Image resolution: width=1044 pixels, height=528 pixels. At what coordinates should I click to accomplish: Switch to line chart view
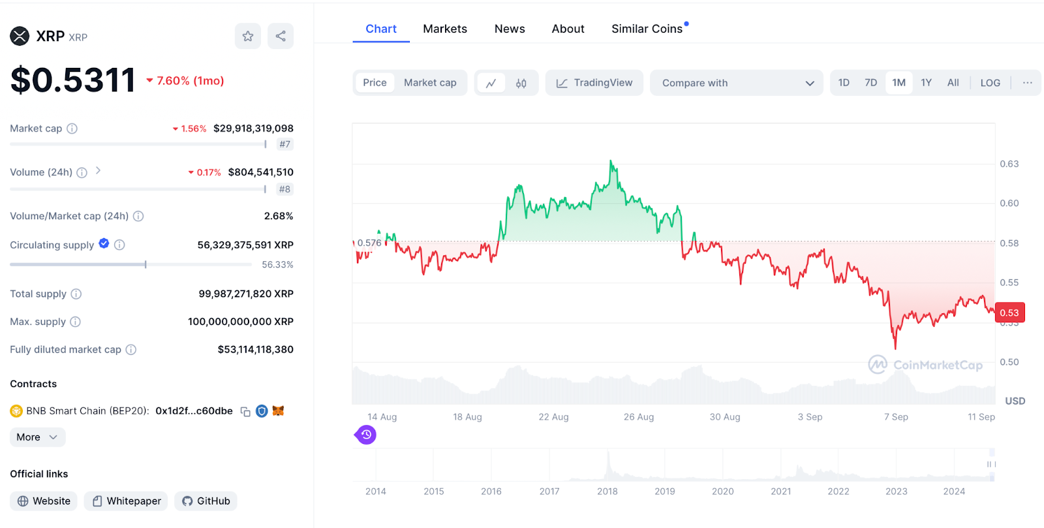pyautogui.click(x=491, y=83)
